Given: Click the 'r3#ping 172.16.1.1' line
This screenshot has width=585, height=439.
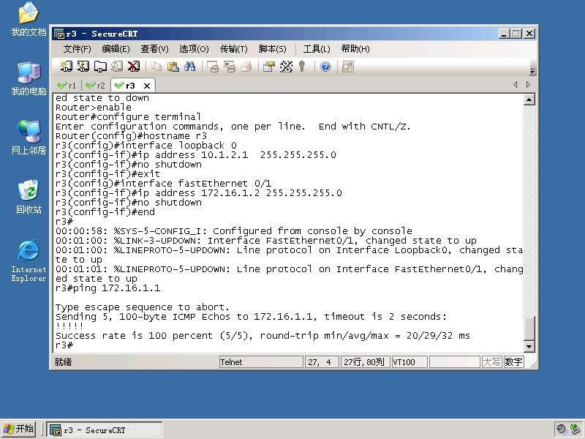Looking at the screenshot, I should pos(107,288).
